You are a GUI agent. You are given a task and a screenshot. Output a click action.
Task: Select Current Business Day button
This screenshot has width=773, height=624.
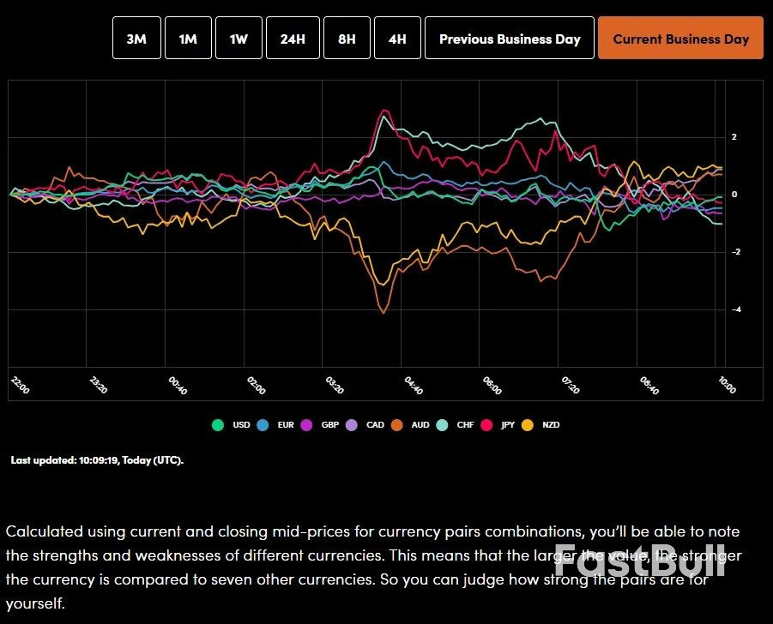pyautogui.click(x=680, y=39)
